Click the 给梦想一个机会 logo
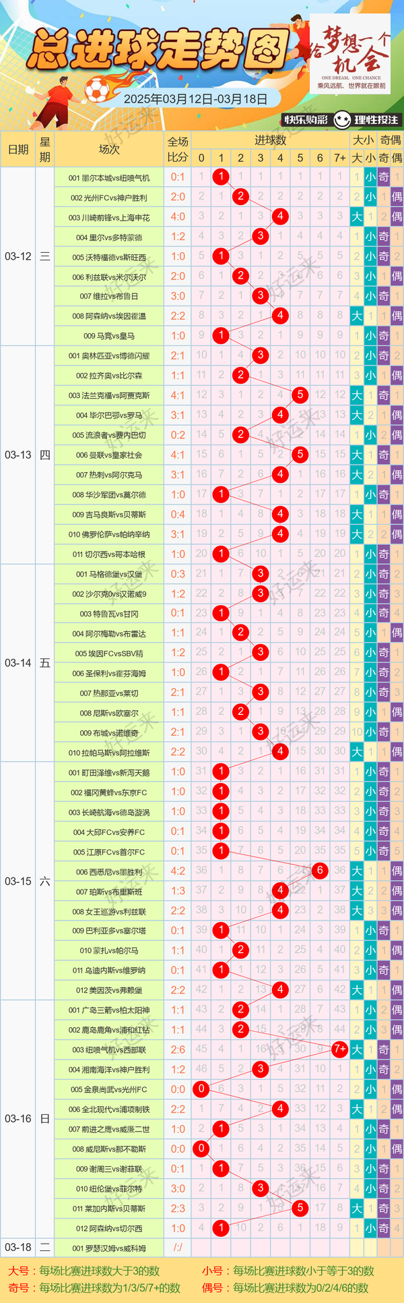Screen dimensions: 404x1303 click(x=349, y=53)
